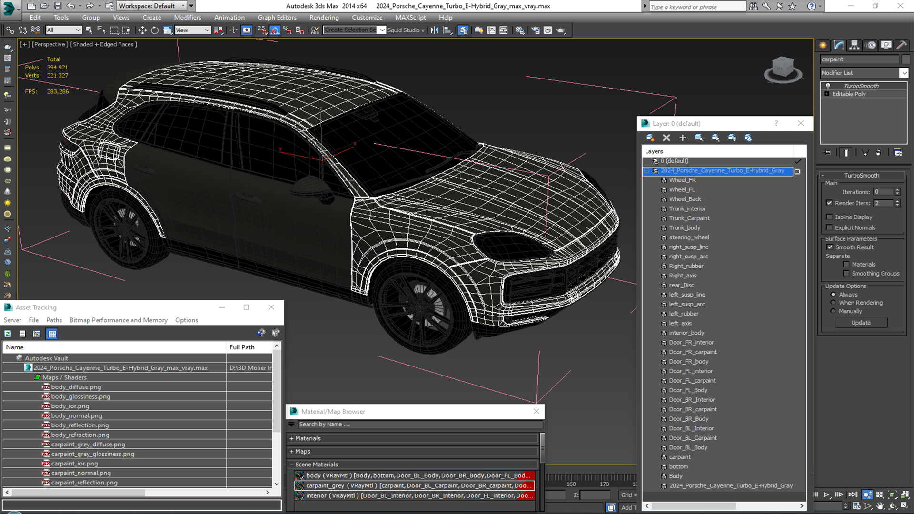Click the TurboSmooth Update button
914x514 pixels.
tap(861, 323)
